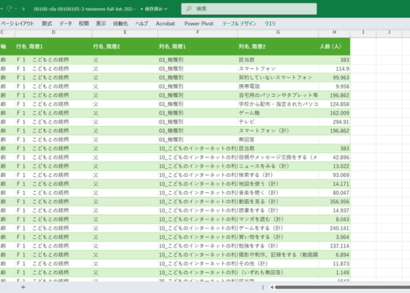Select the ゲーム機 cell
The image size is (410, 293).
(x=278, y=113)
